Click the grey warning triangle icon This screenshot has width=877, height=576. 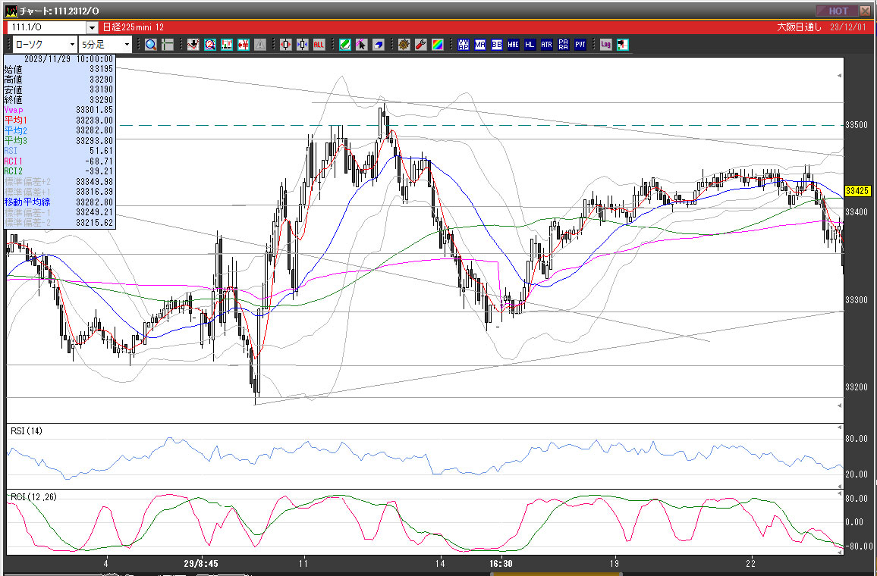260,45
